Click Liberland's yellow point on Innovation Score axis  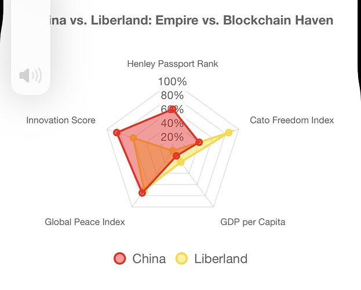133,138
